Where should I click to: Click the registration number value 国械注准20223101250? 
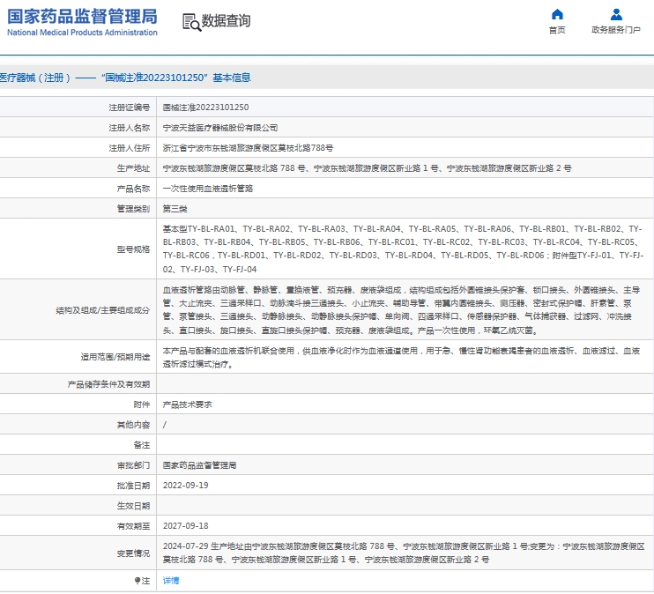pyautogui.click(x=205, y=108)
